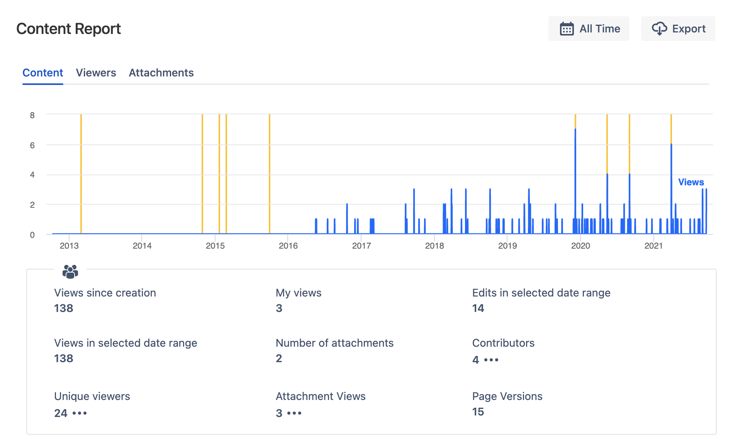Click the Views since creation value 138
This screenshot has width=733, height=444.
point(64,308)
